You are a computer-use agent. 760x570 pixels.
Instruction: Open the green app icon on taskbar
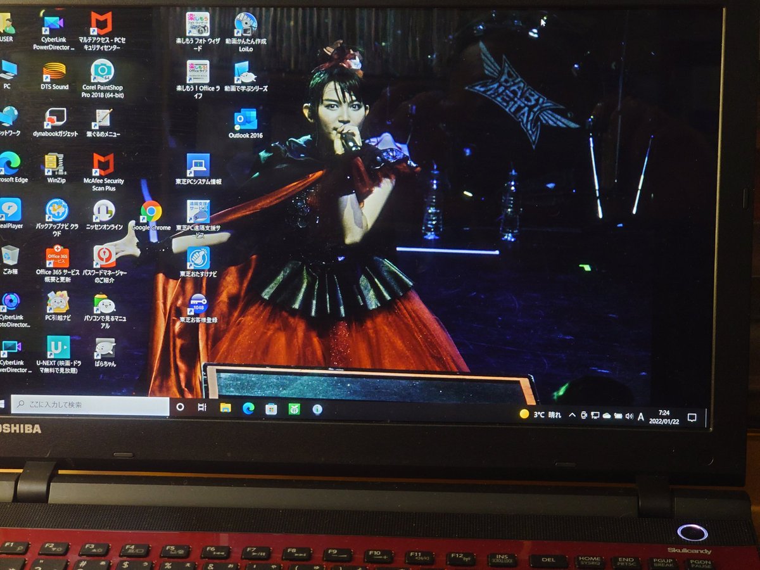click(294, 409)
